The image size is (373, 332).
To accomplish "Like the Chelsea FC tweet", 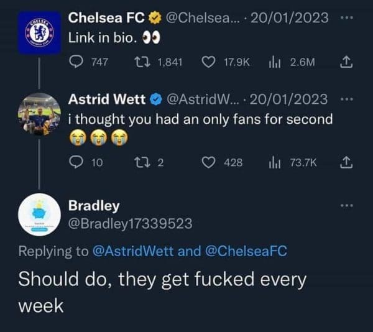I will tap(210, 62).
